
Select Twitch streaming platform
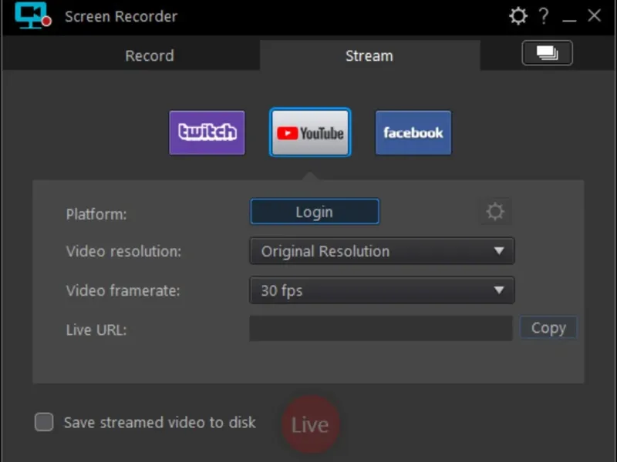(x=207, y=132)
